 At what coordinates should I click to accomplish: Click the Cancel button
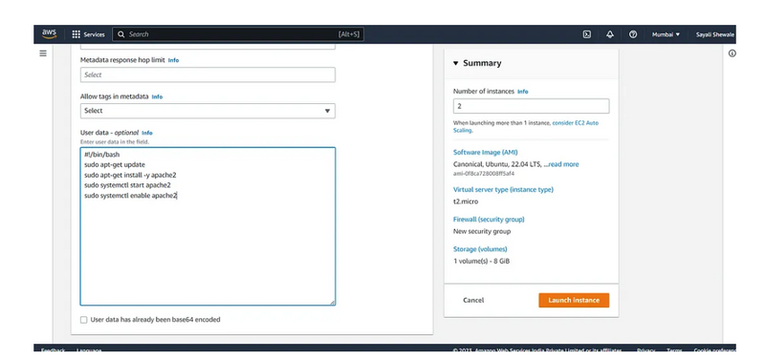click(x=473, y=300)
